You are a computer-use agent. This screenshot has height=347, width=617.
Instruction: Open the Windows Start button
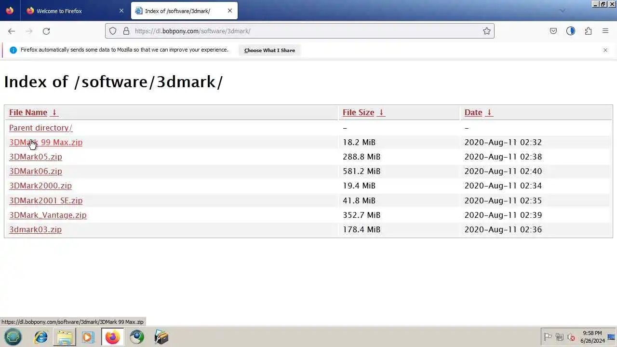point(13,337)
